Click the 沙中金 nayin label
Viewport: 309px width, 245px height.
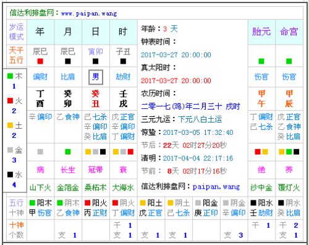click(261, 187)
